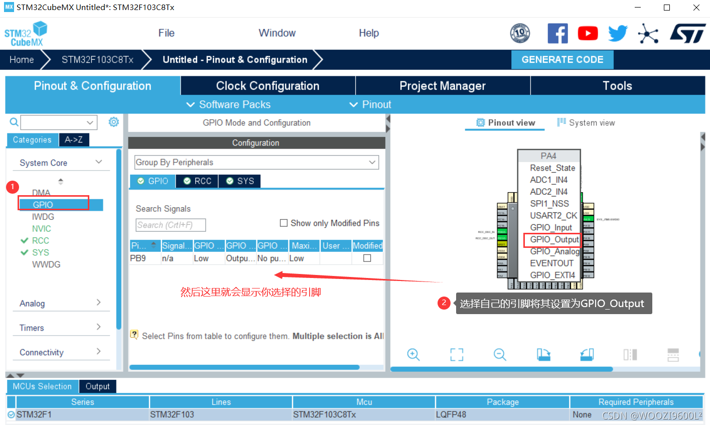
Task: Open the SYS configuration tab
Action: pyautogui.click(x=240, y=181)
